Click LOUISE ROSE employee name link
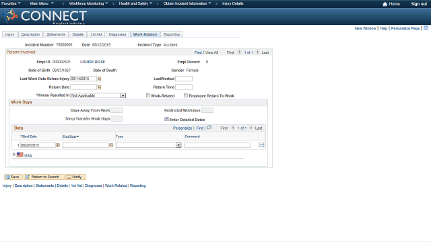Screen dimensions: 431x242 pyautogui.click(x=92, y=62)
